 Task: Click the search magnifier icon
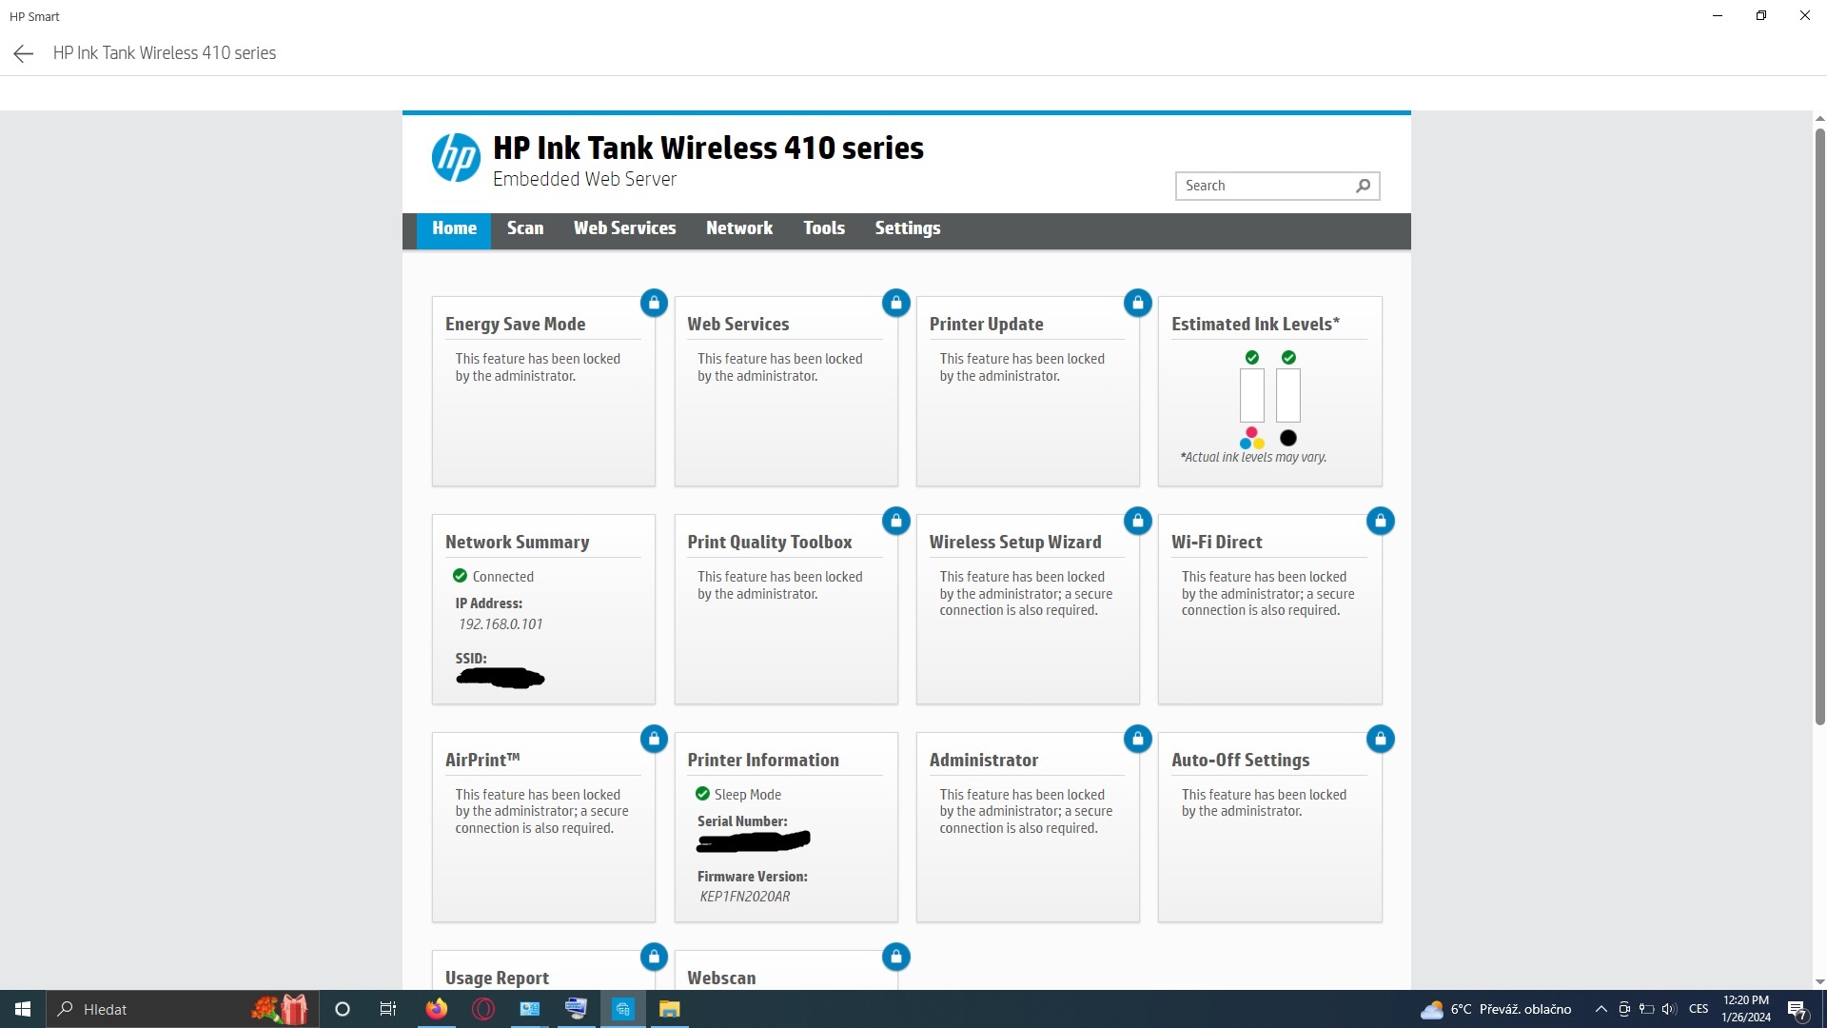[x=1363, y=186]
